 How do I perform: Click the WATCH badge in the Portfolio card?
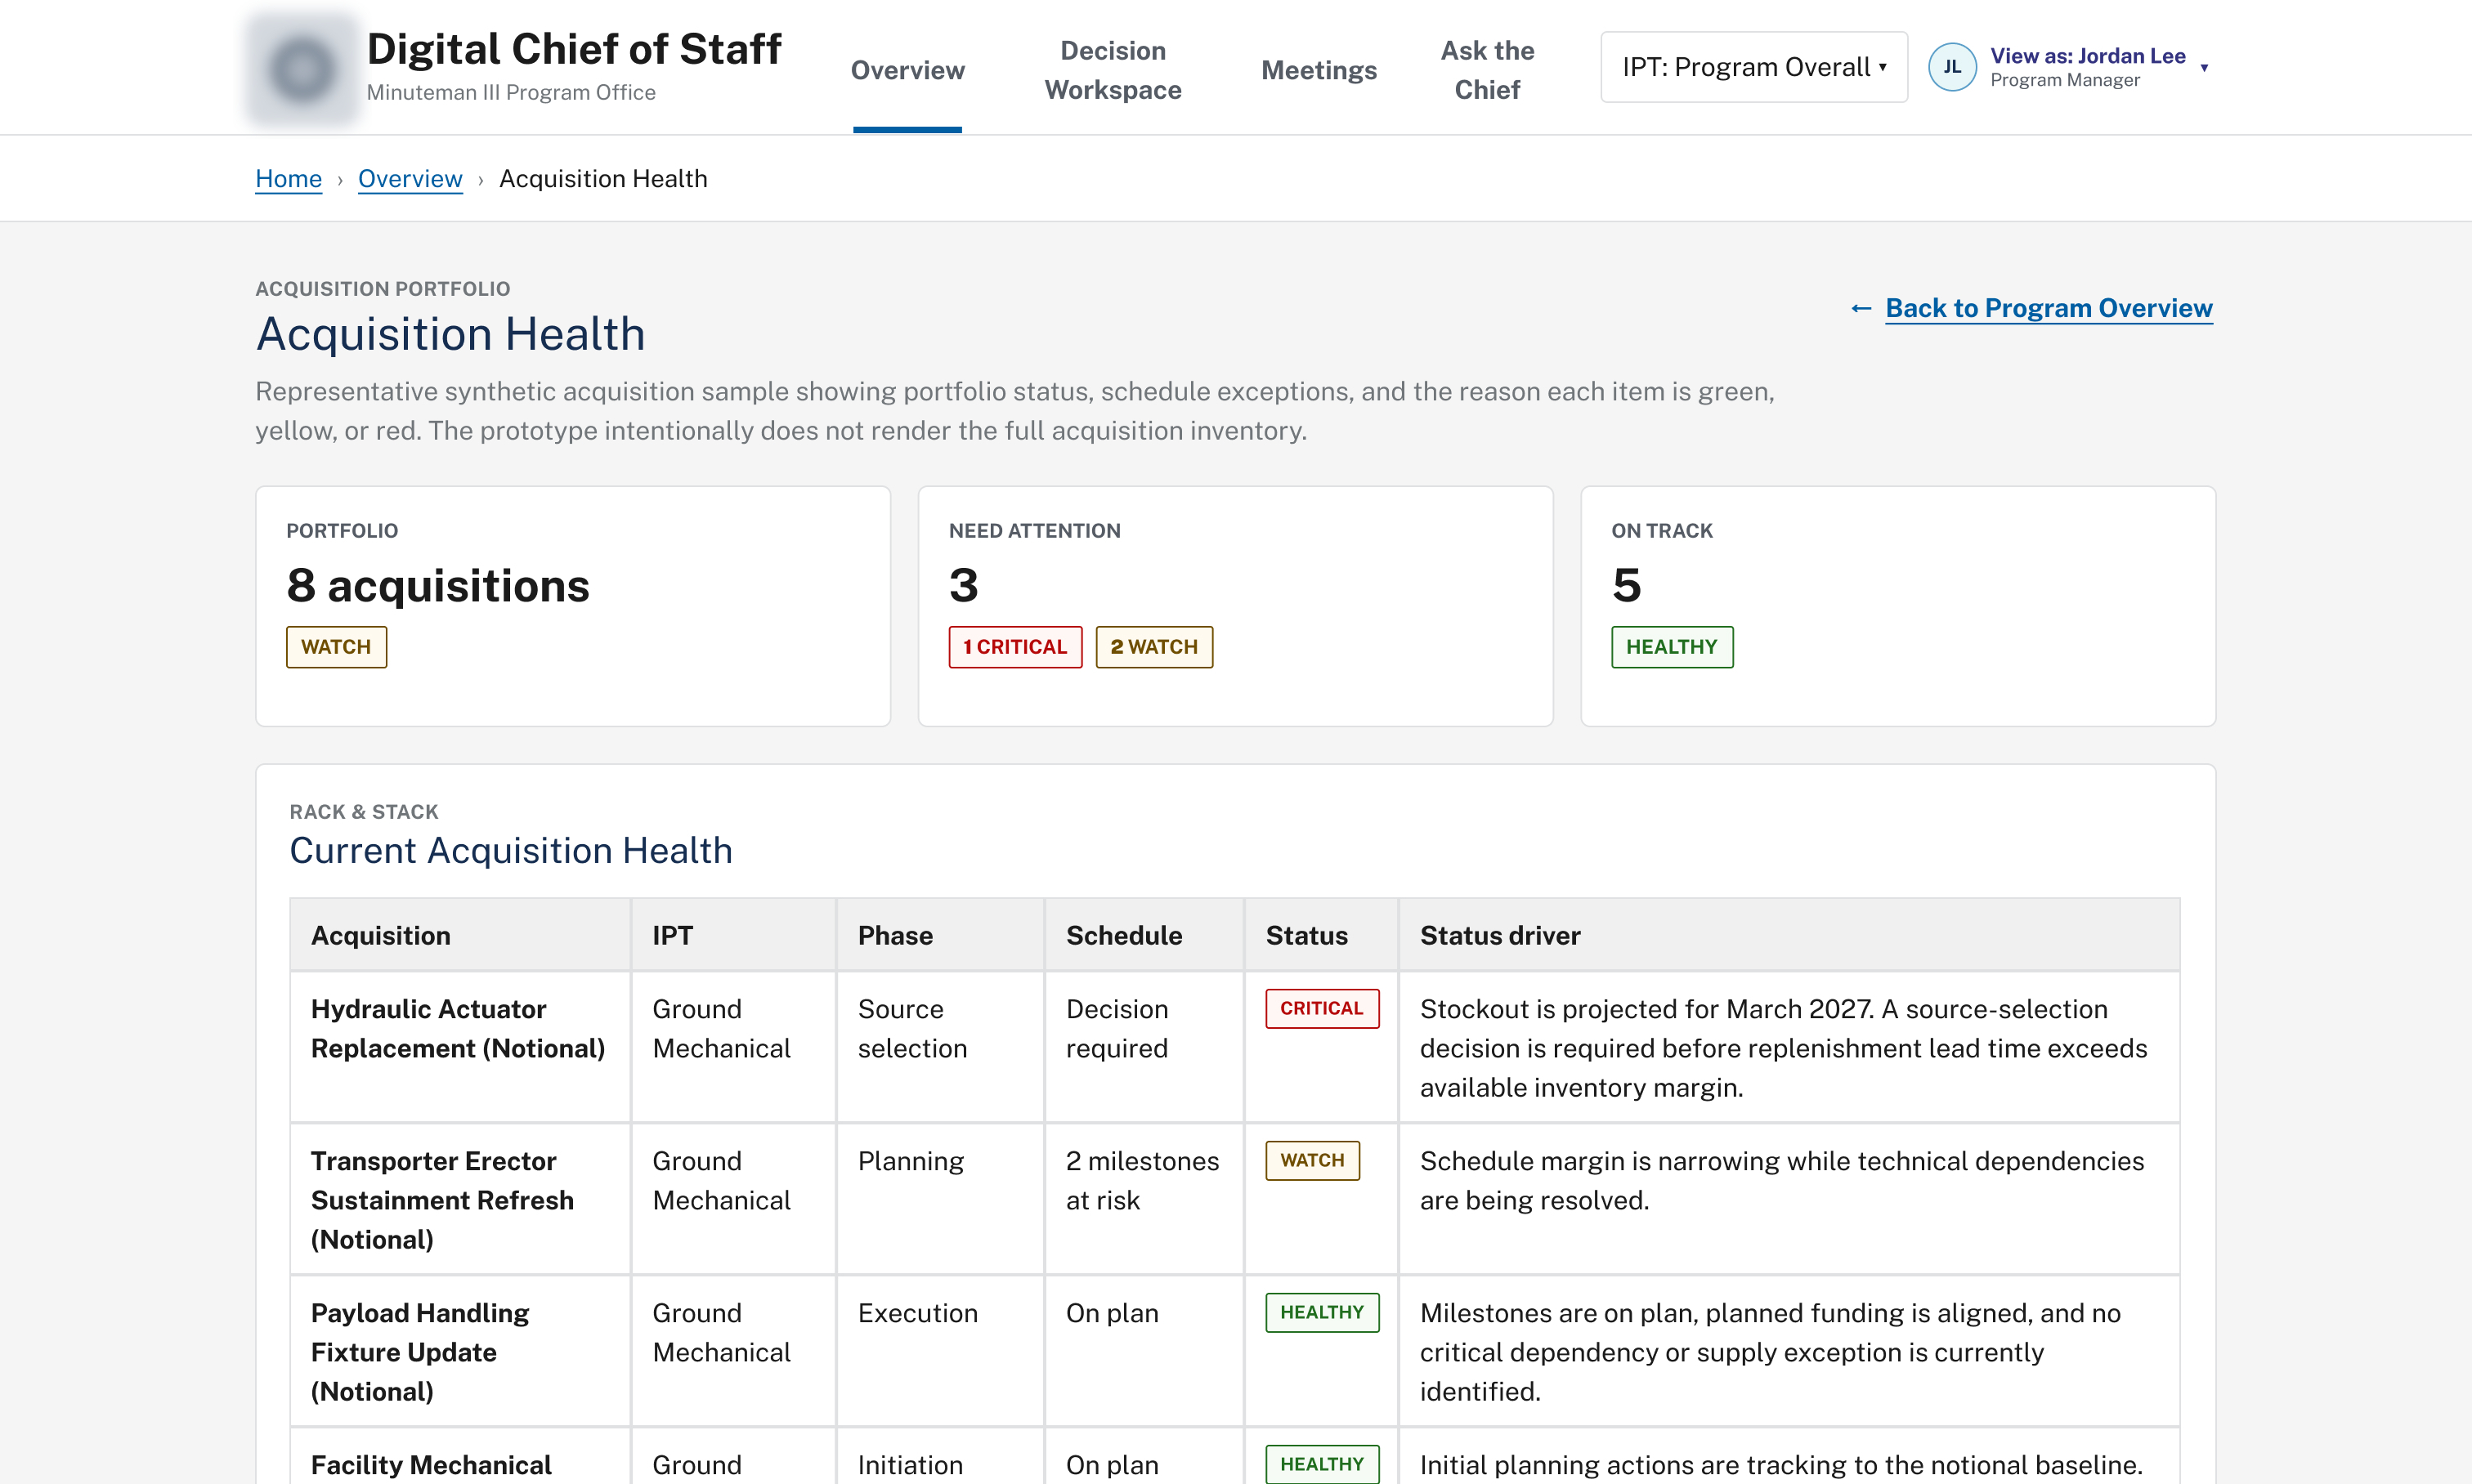pos(336,647)
